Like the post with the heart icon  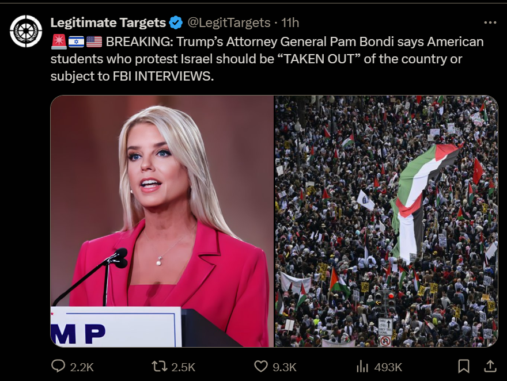click(261, 366)
